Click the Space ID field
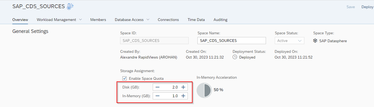The height and width of the screenshot is (107, 374). (x=154, y=41)
